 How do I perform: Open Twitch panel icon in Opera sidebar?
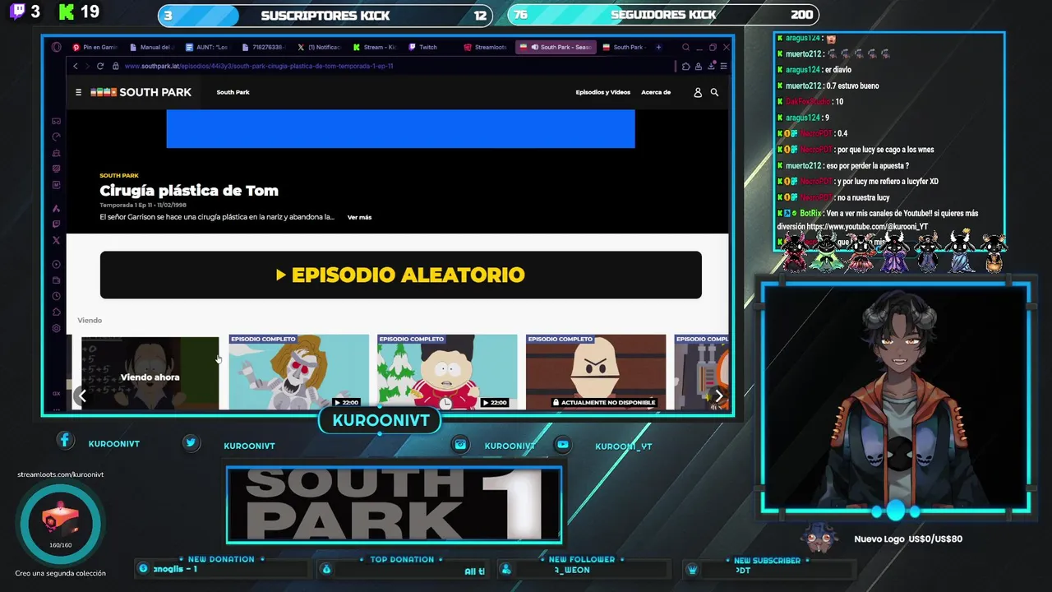56,224
